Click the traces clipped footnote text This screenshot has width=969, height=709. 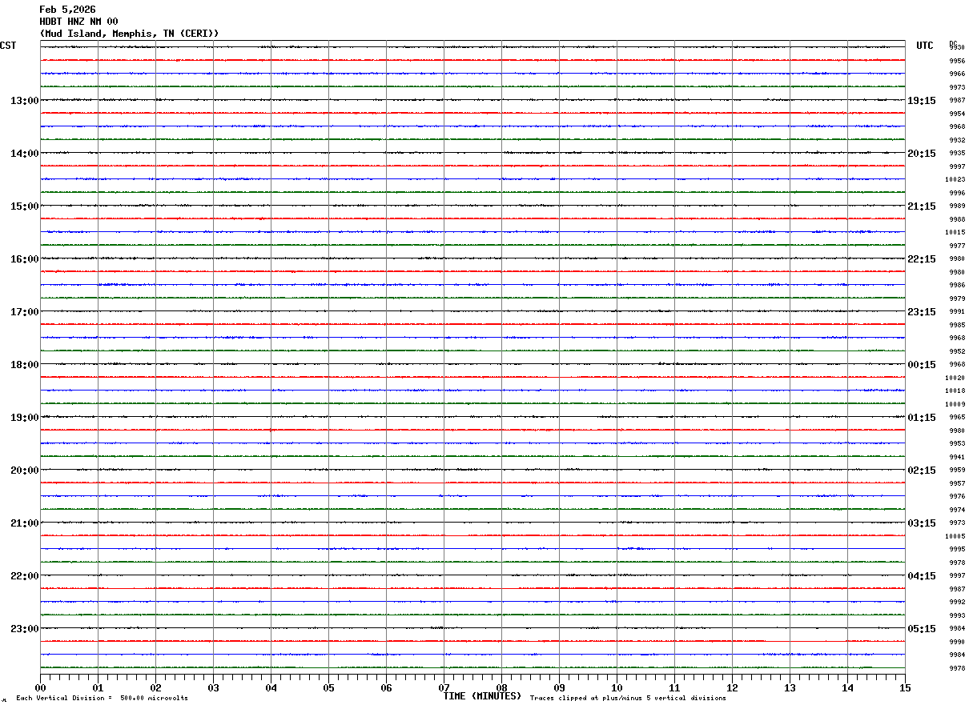(x=628, y=699)
